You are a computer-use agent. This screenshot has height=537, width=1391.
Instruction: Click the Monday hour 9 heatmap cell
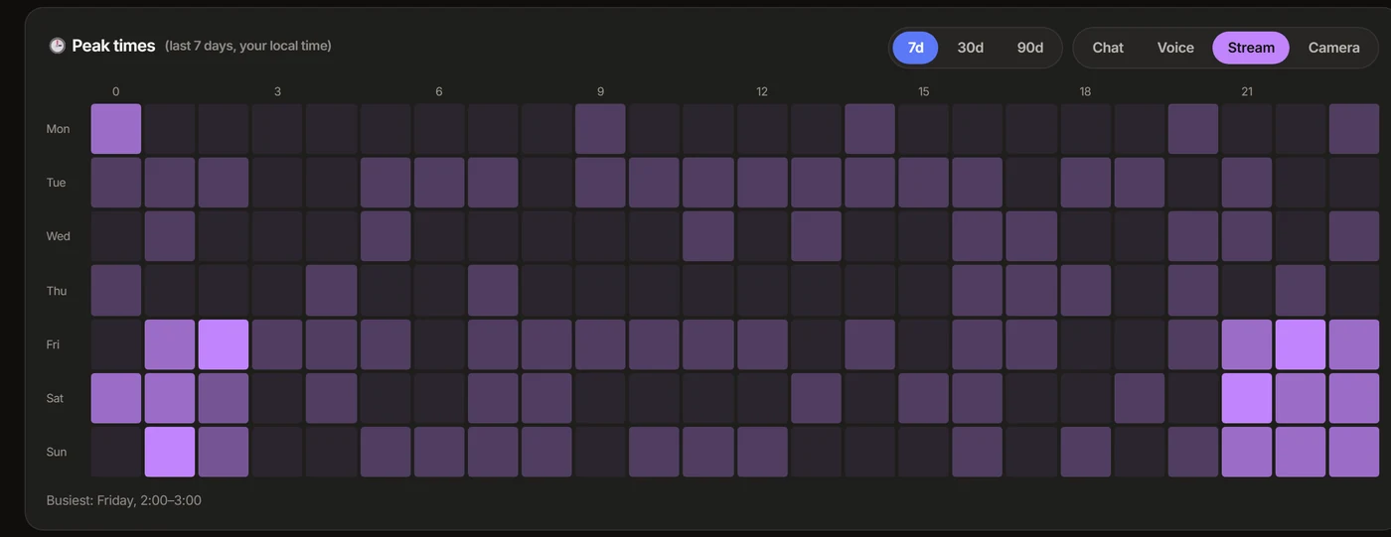pyautogui.click(x=601, y=129)
